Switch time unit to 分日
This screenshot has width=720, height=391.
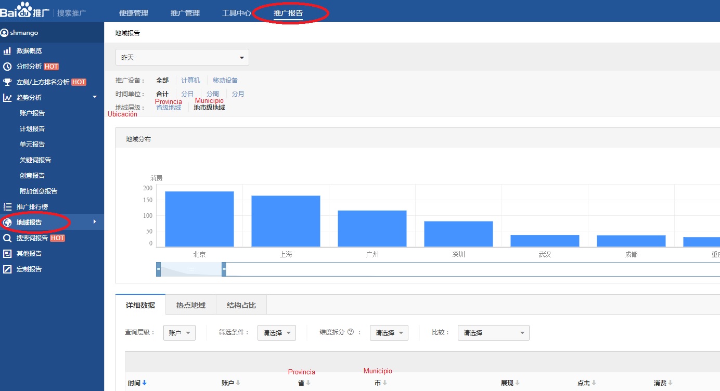coord(187,94)
